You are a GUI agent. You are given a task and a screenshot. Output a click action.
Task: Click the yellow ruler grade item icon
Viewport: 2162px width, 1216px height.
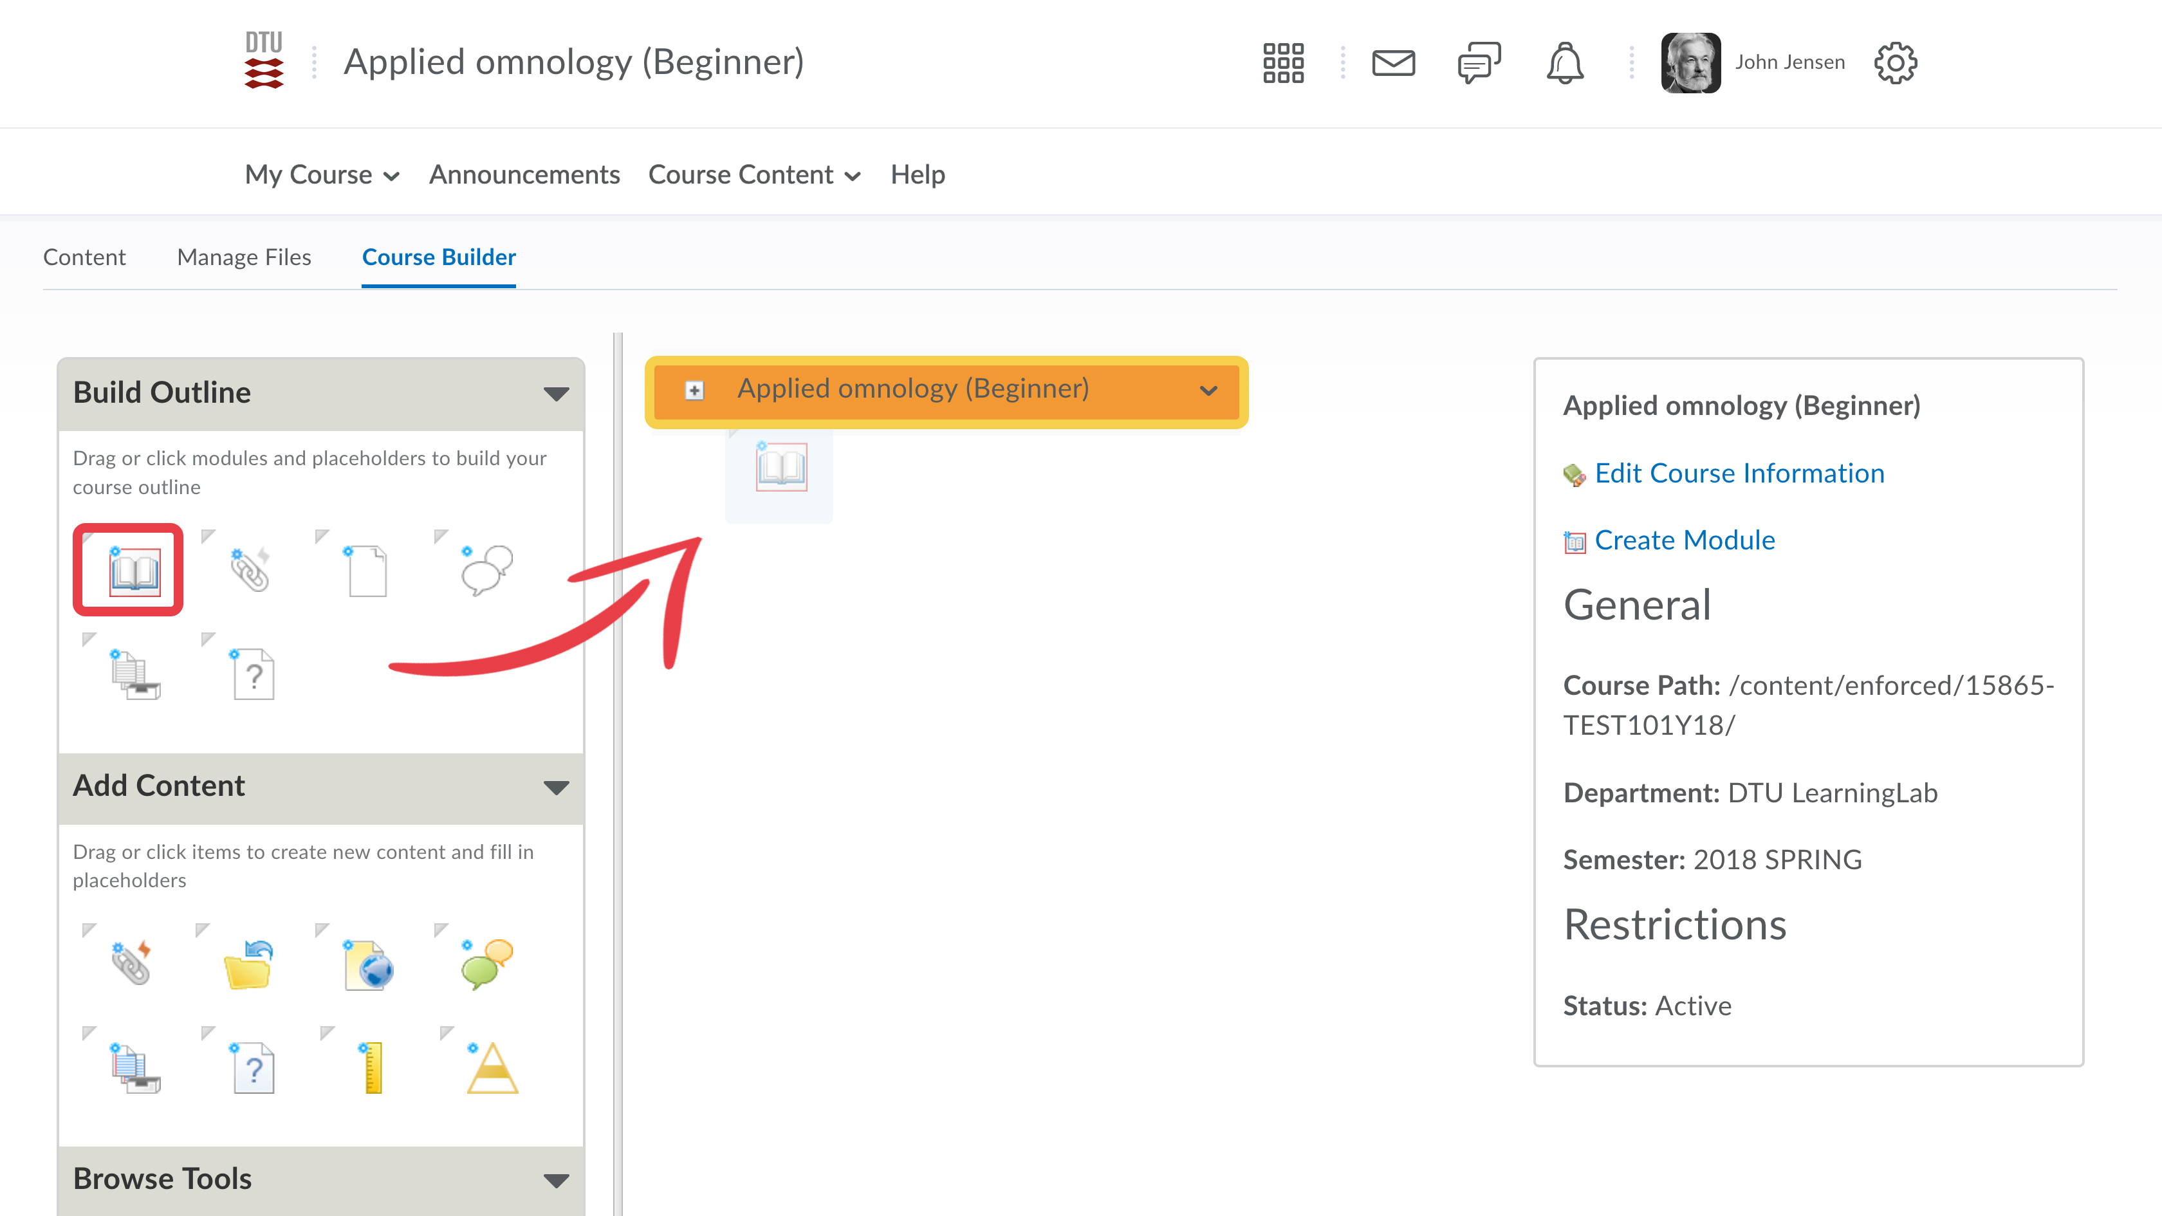click(x=372, y=1067)
